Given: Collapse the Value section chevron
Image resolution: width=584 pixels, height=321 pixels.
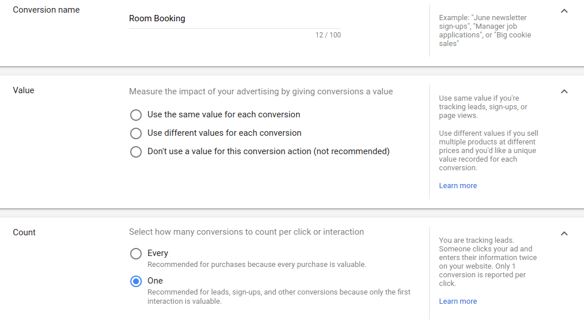Looking at the screenshot, I should click(x=564, y=91).
